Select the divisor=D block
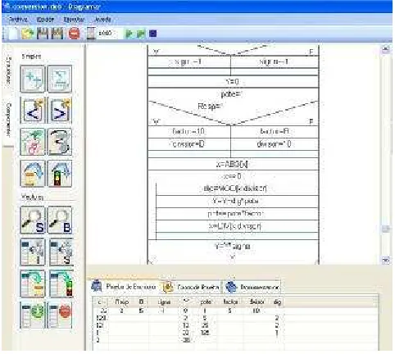The width and height of the screenshot is (395, 354). point(189,144)
